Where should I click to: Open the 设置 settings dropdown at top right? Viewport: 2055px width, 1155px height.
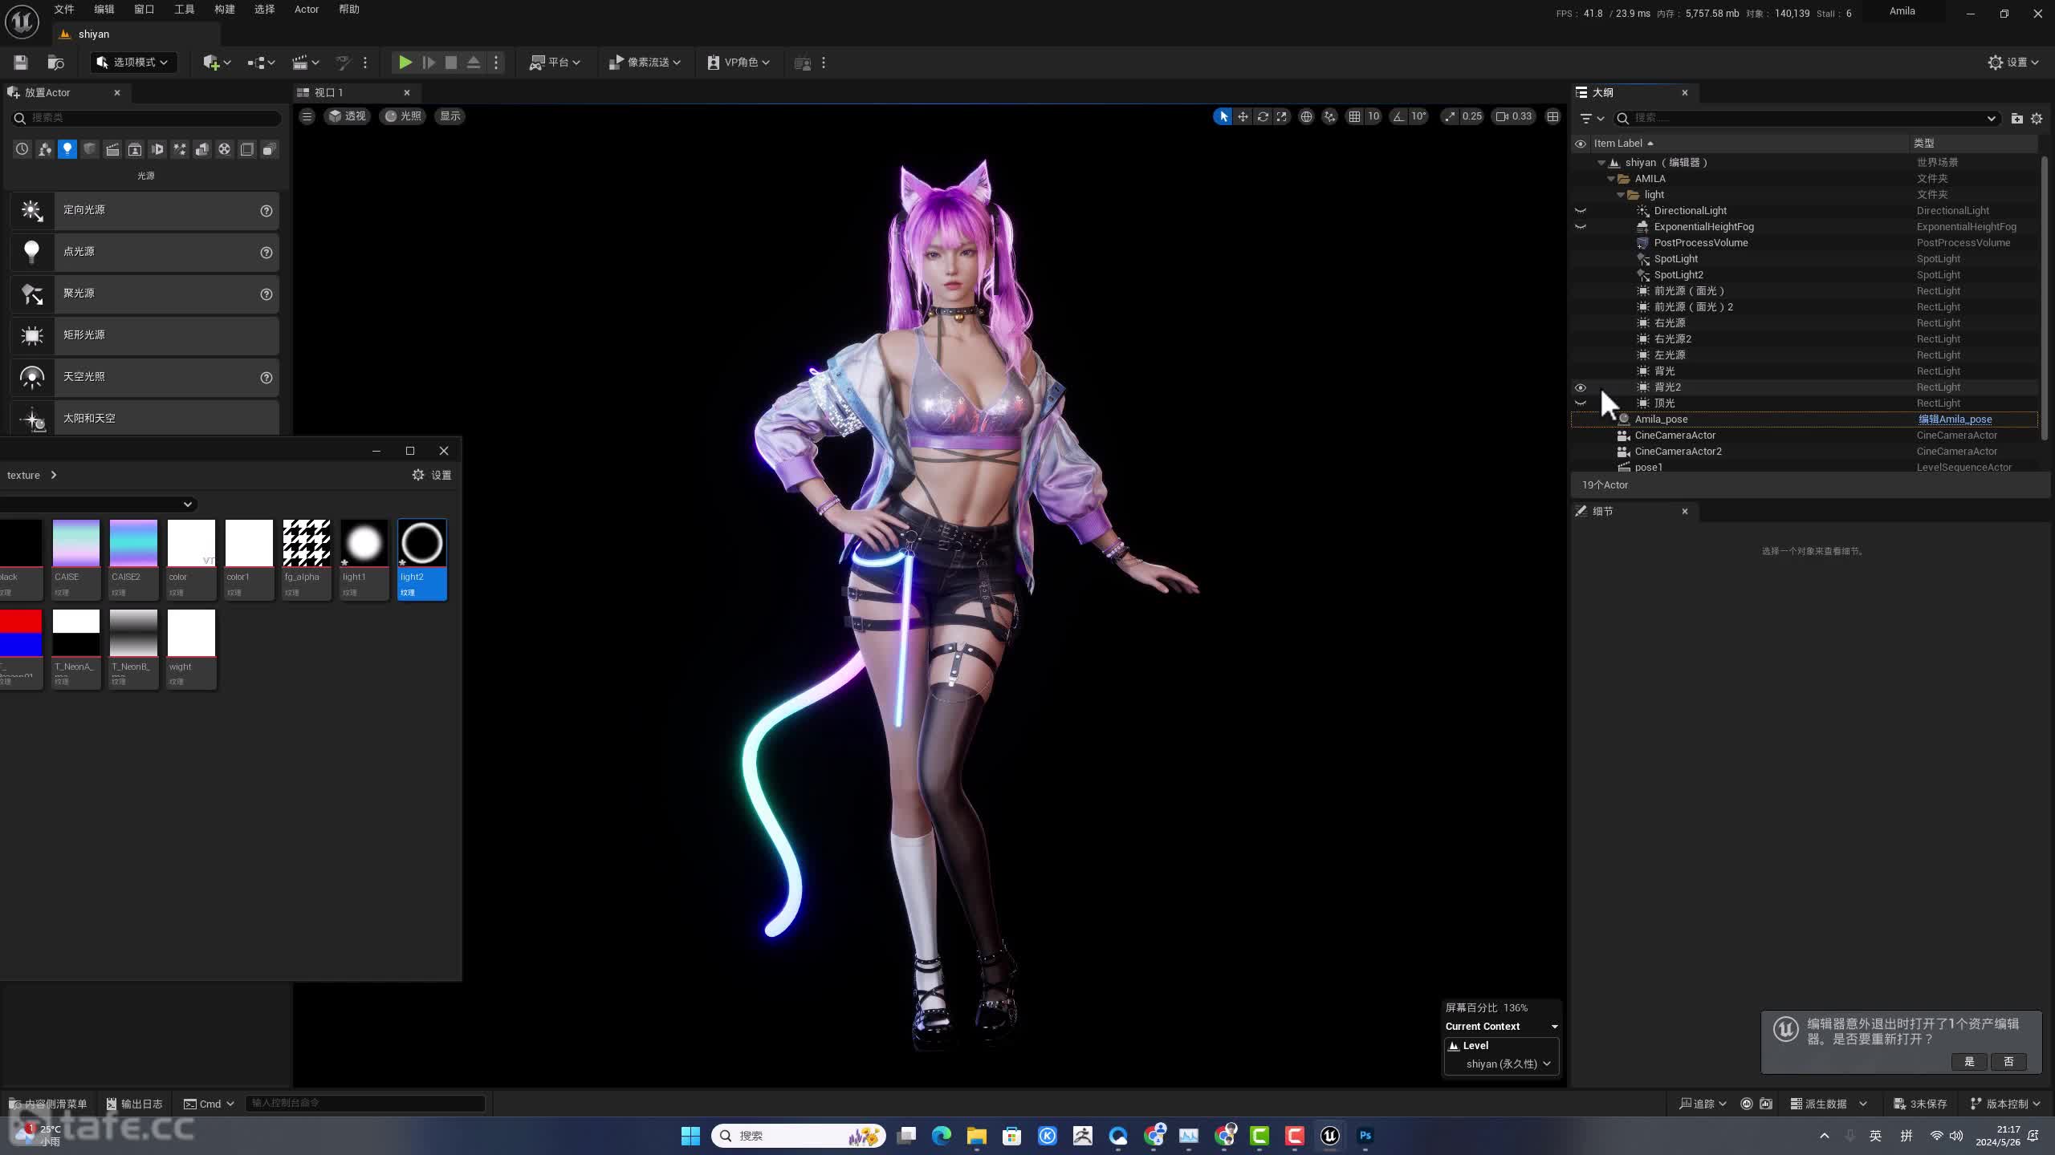2013,63
